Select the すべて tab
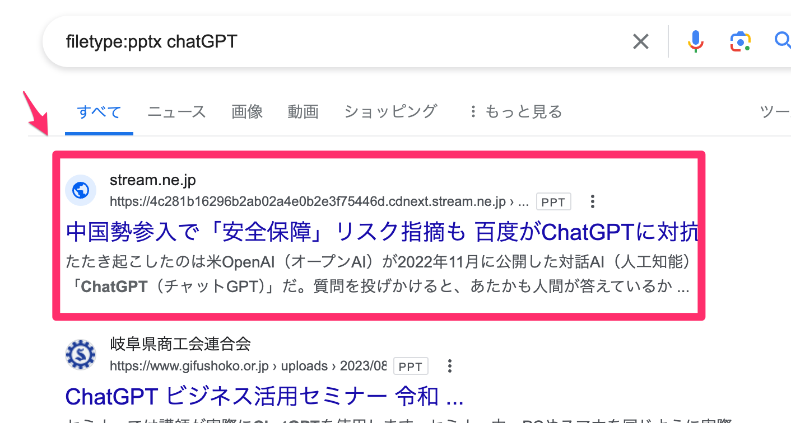Image resolution: width=791 pixels, height=423 pixels. 99,112
